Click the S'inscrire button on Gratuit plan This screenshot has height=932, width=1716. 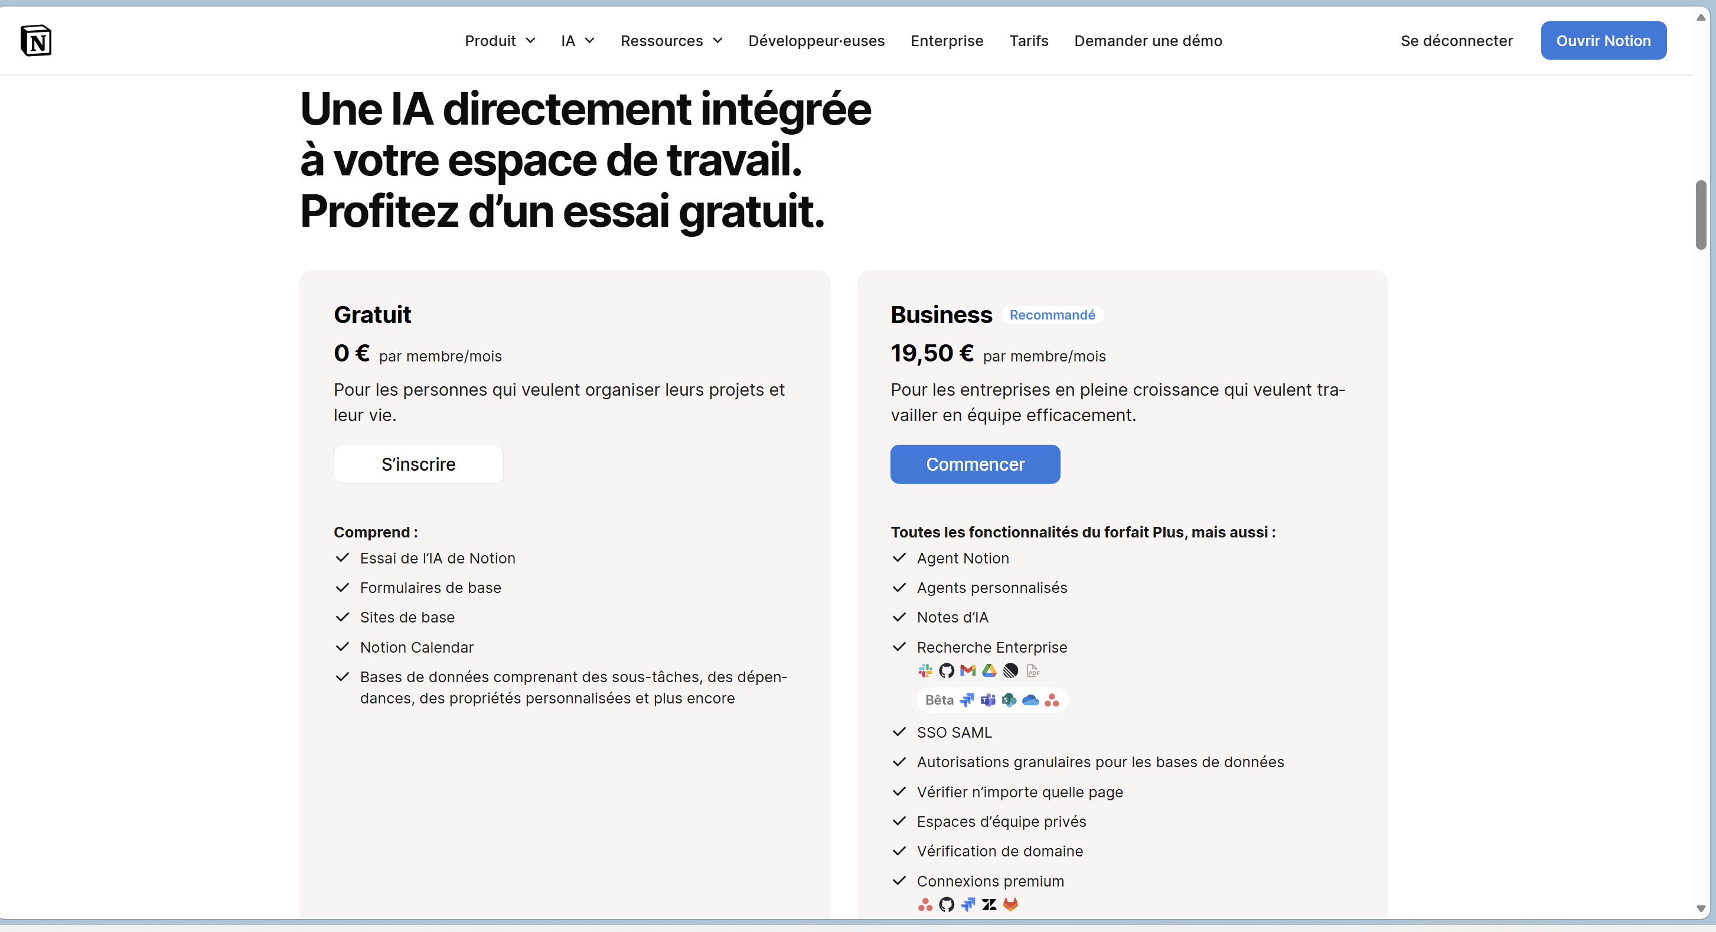[418, 464]
